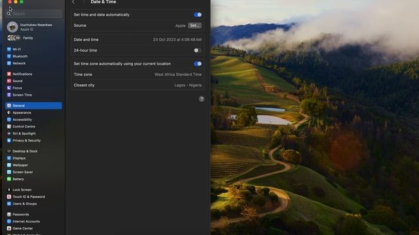Image resolution: width=419 pixels, height=235 pixels.
Task: Toggle Set time and date automatically
Action: (198, 14)
